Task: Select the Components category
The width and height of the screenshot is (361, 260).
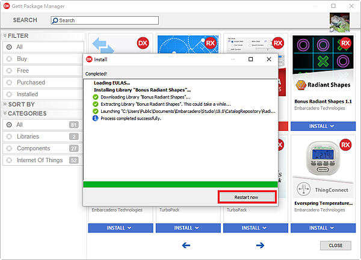Action: pyautogui.click(x=43, y=148)
